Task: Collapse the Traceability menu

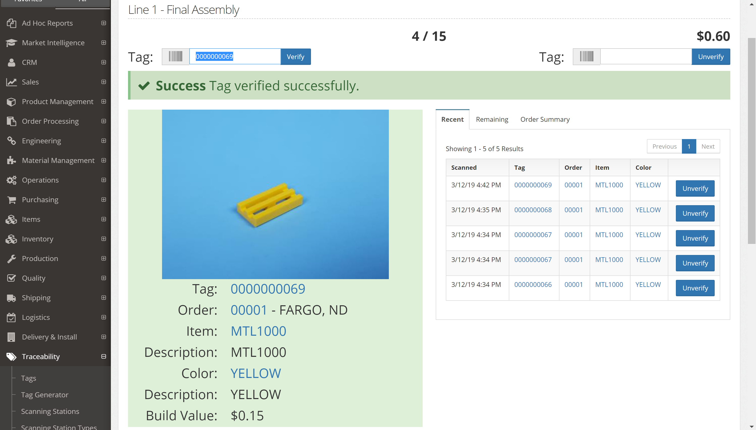Action: [104, 357]
